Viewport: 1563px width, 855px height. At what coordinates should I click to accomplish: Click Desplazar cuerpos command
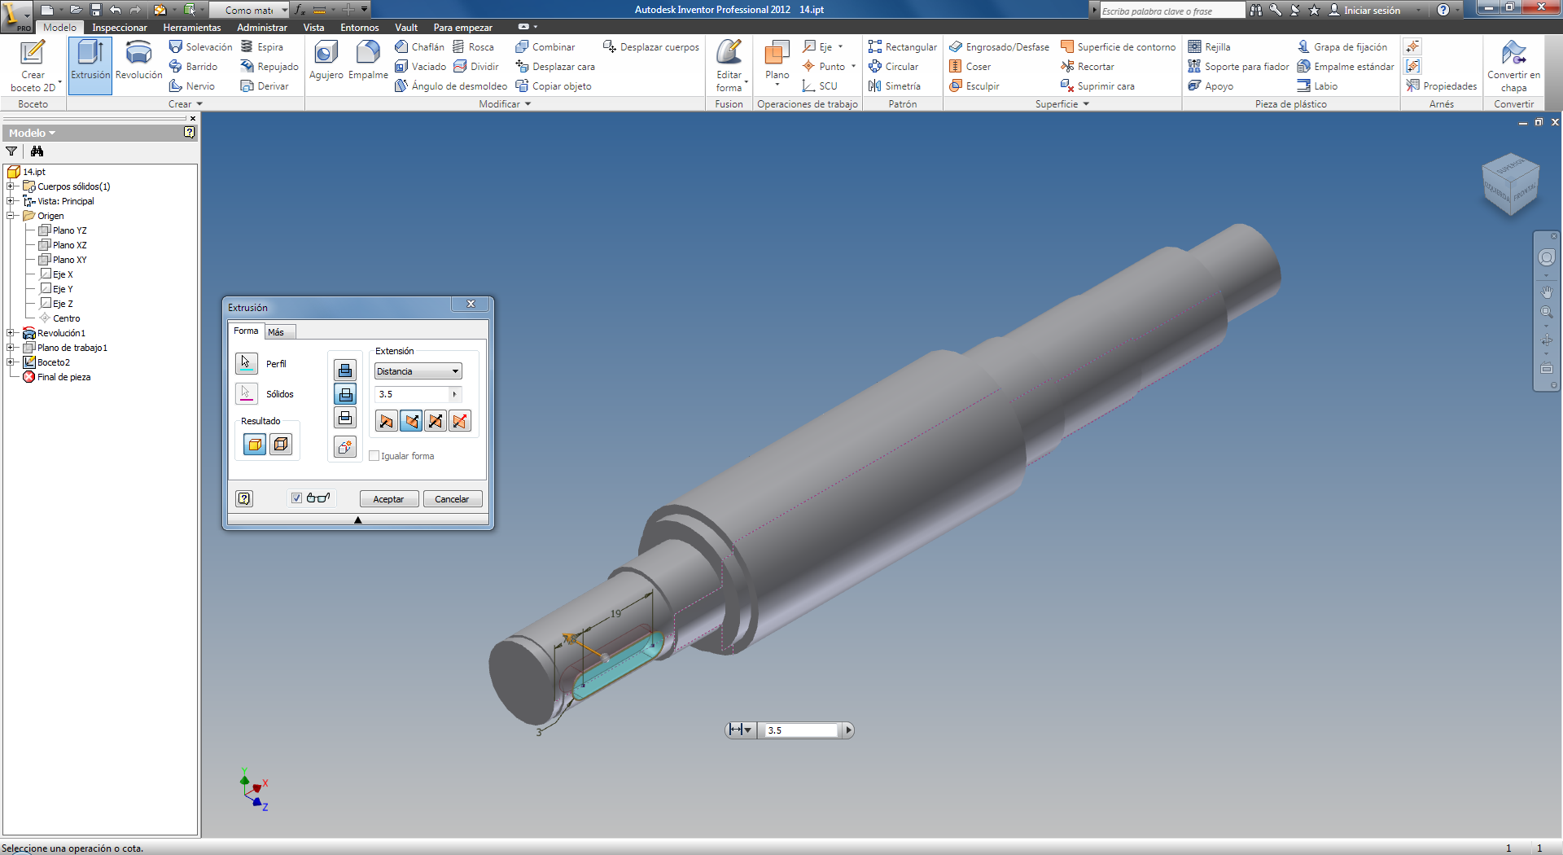click(x=650, y=47)
